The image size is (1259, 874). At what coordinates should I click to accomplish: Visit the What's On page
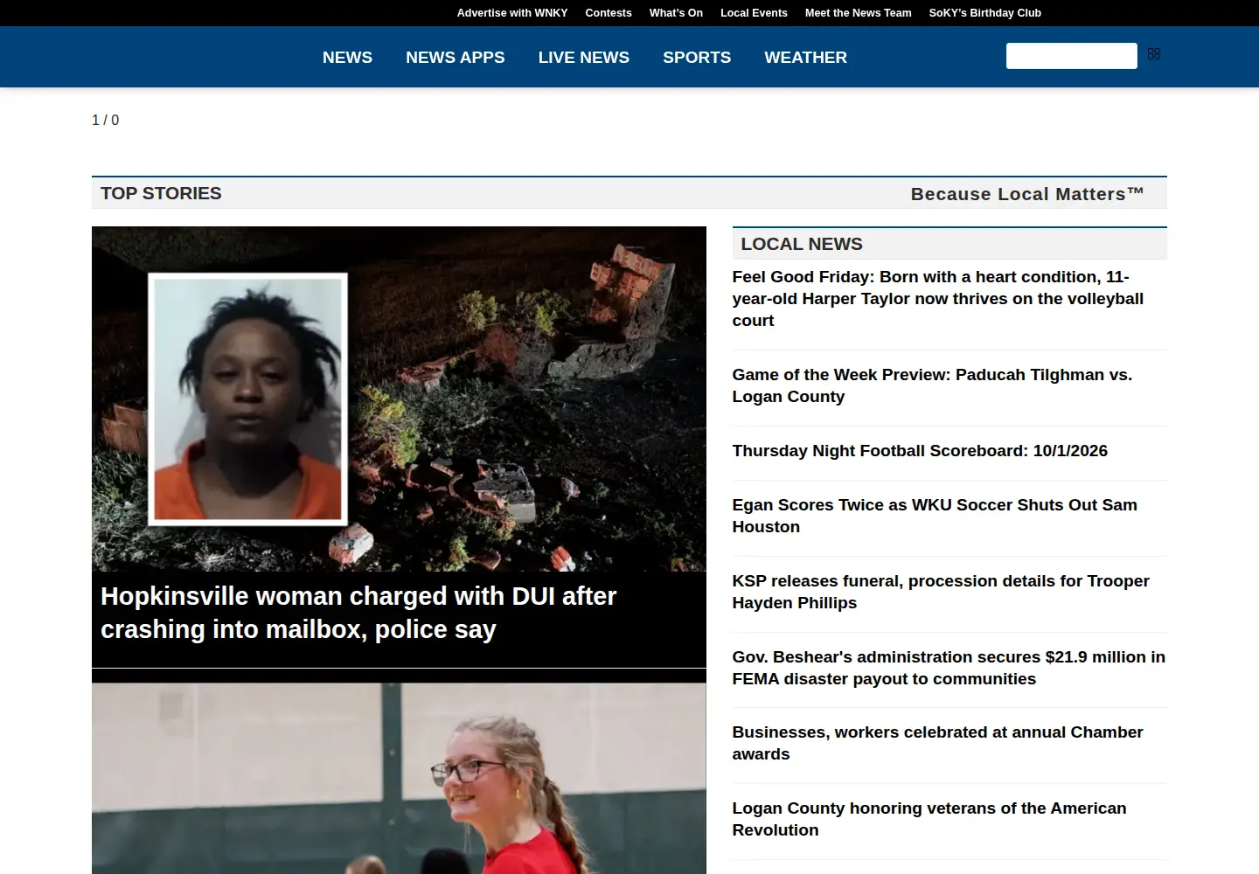(676, 13)
